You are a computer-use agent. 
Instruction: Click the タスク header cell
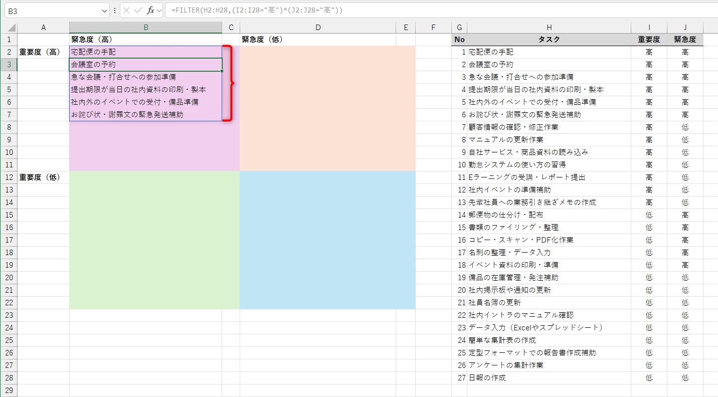pos(549,40)
